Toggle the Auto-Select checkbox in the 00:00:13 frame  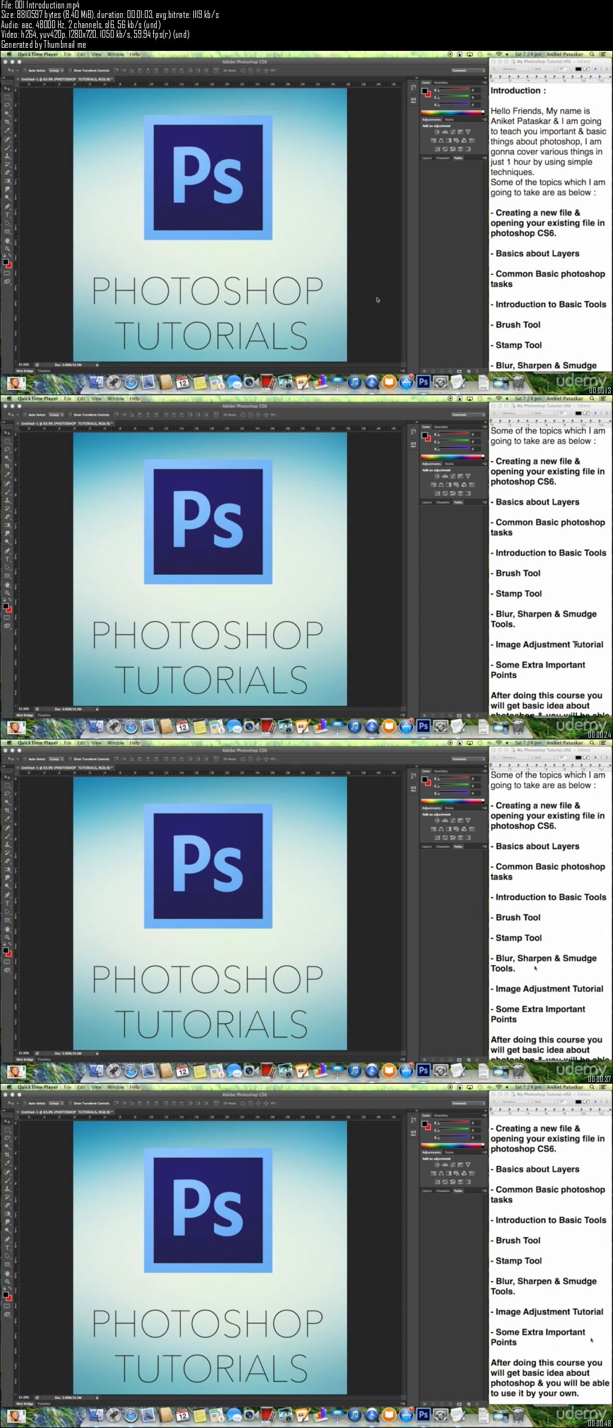[24, 71]
